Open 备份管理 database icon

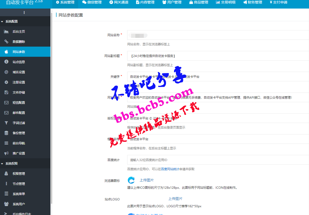[x=6, y=133]
